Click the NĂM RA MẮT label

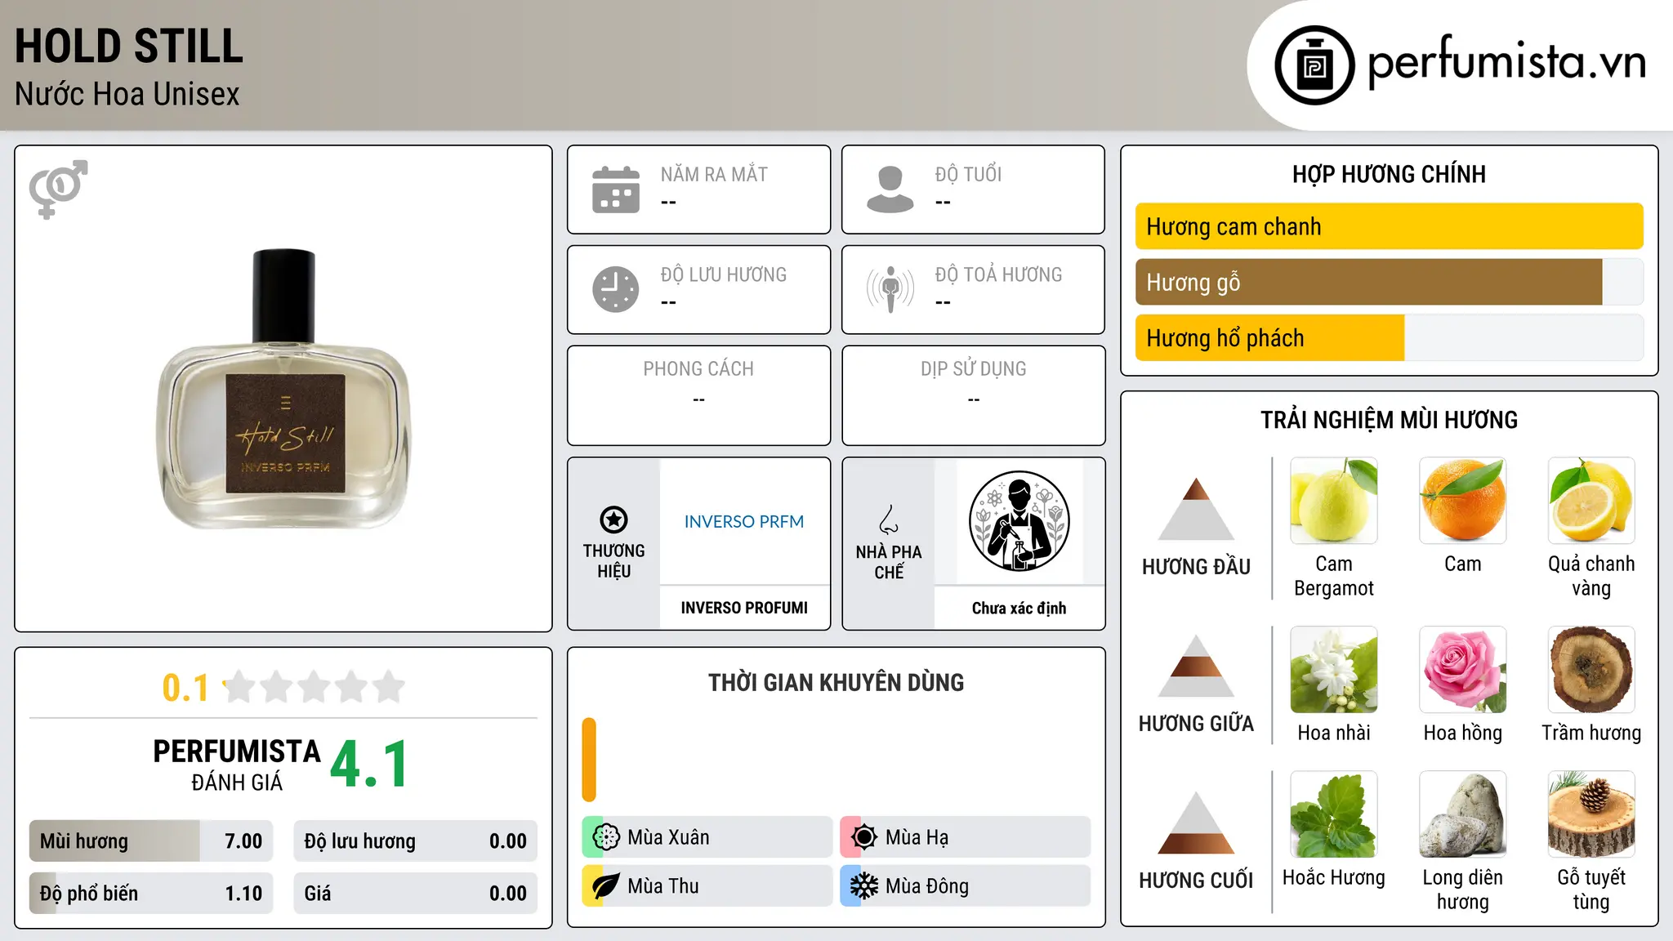pyautogui.click(x=714, y=174)
